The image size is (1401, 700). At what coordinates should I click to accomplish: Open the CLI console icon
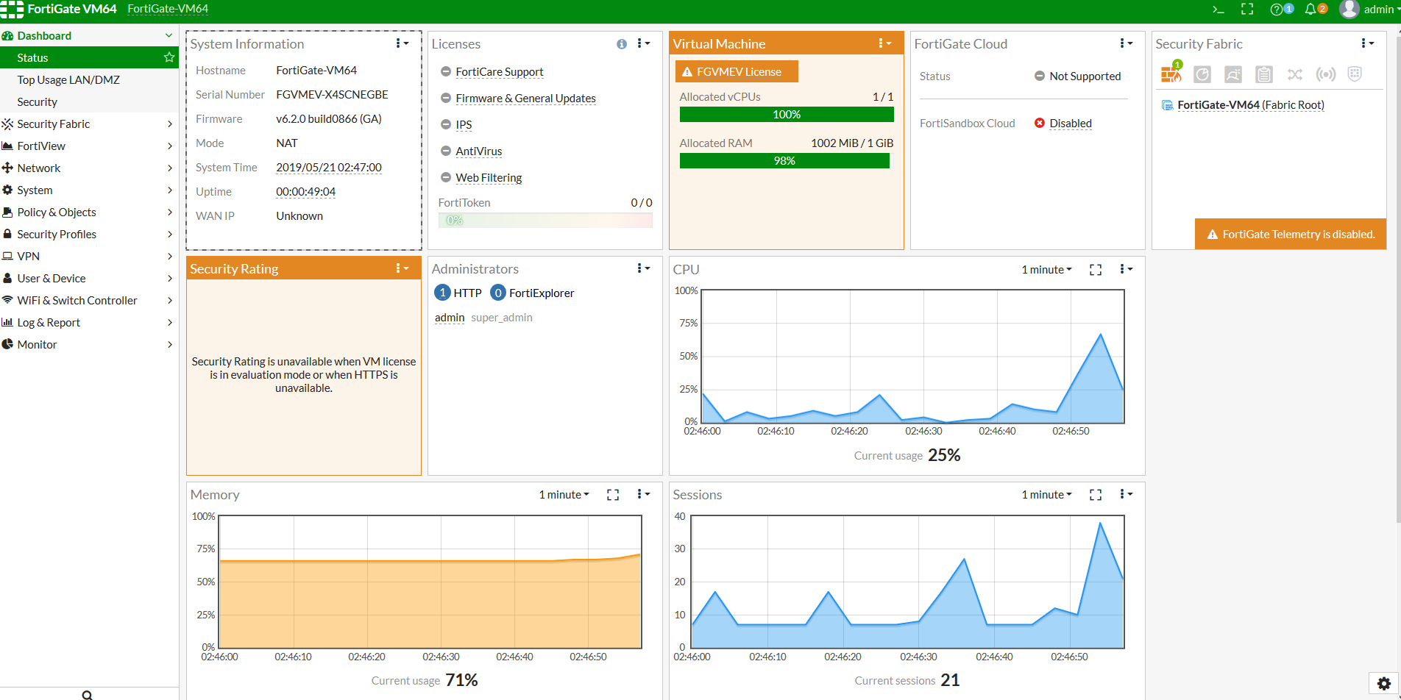pos(1219,10)
